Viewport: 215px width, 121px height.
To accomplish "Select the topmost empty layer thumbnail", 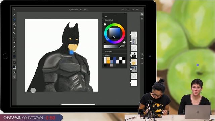I will click(134, 34).
